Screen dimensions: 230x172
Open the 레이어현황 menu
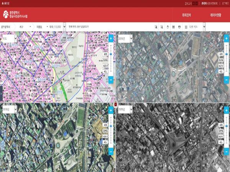[216, 15]
